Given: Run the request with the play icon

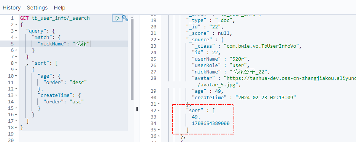Looking at the screenshot, I should [x=118, y=18].
